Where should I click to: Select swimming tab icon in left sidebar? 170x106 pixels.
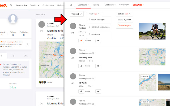[25, 56]
